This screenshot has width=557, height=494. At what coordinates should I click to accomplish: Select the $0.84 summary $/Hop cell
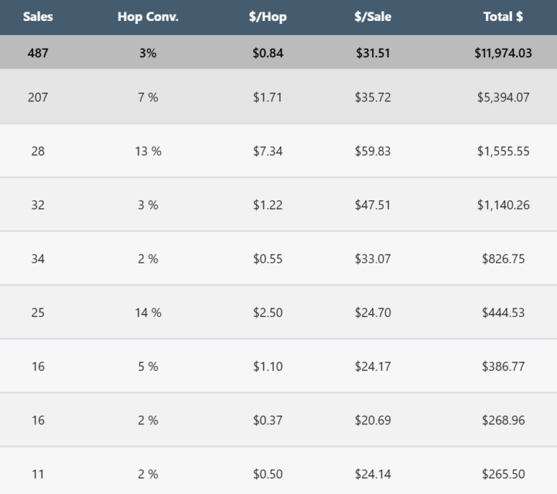(268, 52)
